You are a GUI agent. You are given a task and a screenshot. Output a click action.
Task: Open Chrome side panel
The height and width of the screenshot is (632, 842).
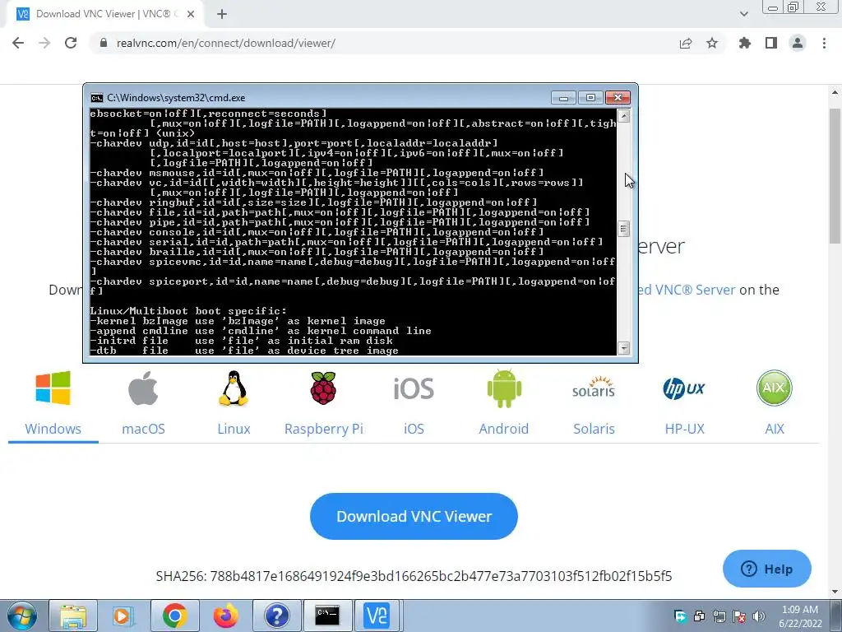pyautogui.click(x=771, y=43)
